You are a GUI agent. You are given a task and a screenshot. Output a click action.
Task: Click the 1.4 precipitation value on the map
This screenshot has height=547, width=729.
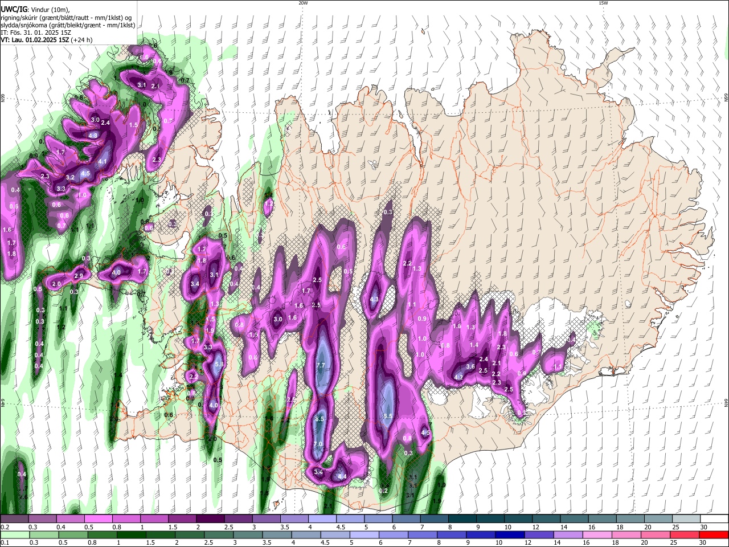[x=474, y=345]
